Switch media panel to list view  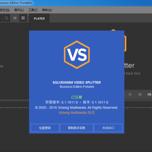pyautogui.click(x=15, y=18)
